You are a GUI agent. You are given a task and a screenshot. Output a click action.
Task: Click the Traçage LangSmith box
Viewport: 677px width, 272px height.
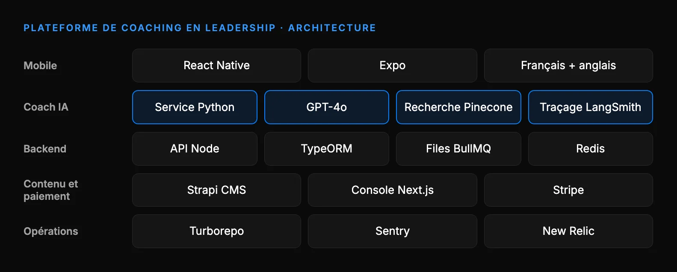pyautogui.click(x=591, y=107)
